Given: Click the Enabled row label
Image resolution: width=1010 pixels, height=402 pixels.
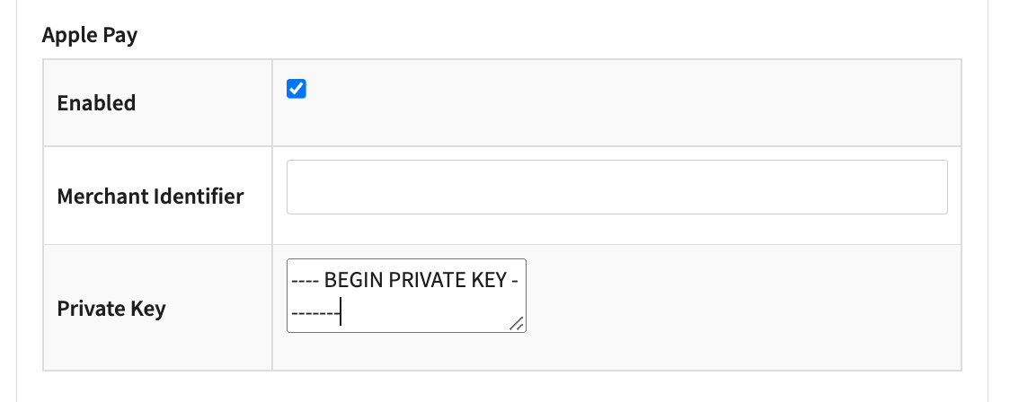Looking at the screenshot, I should pyautogui.click(x=96, y=103).
